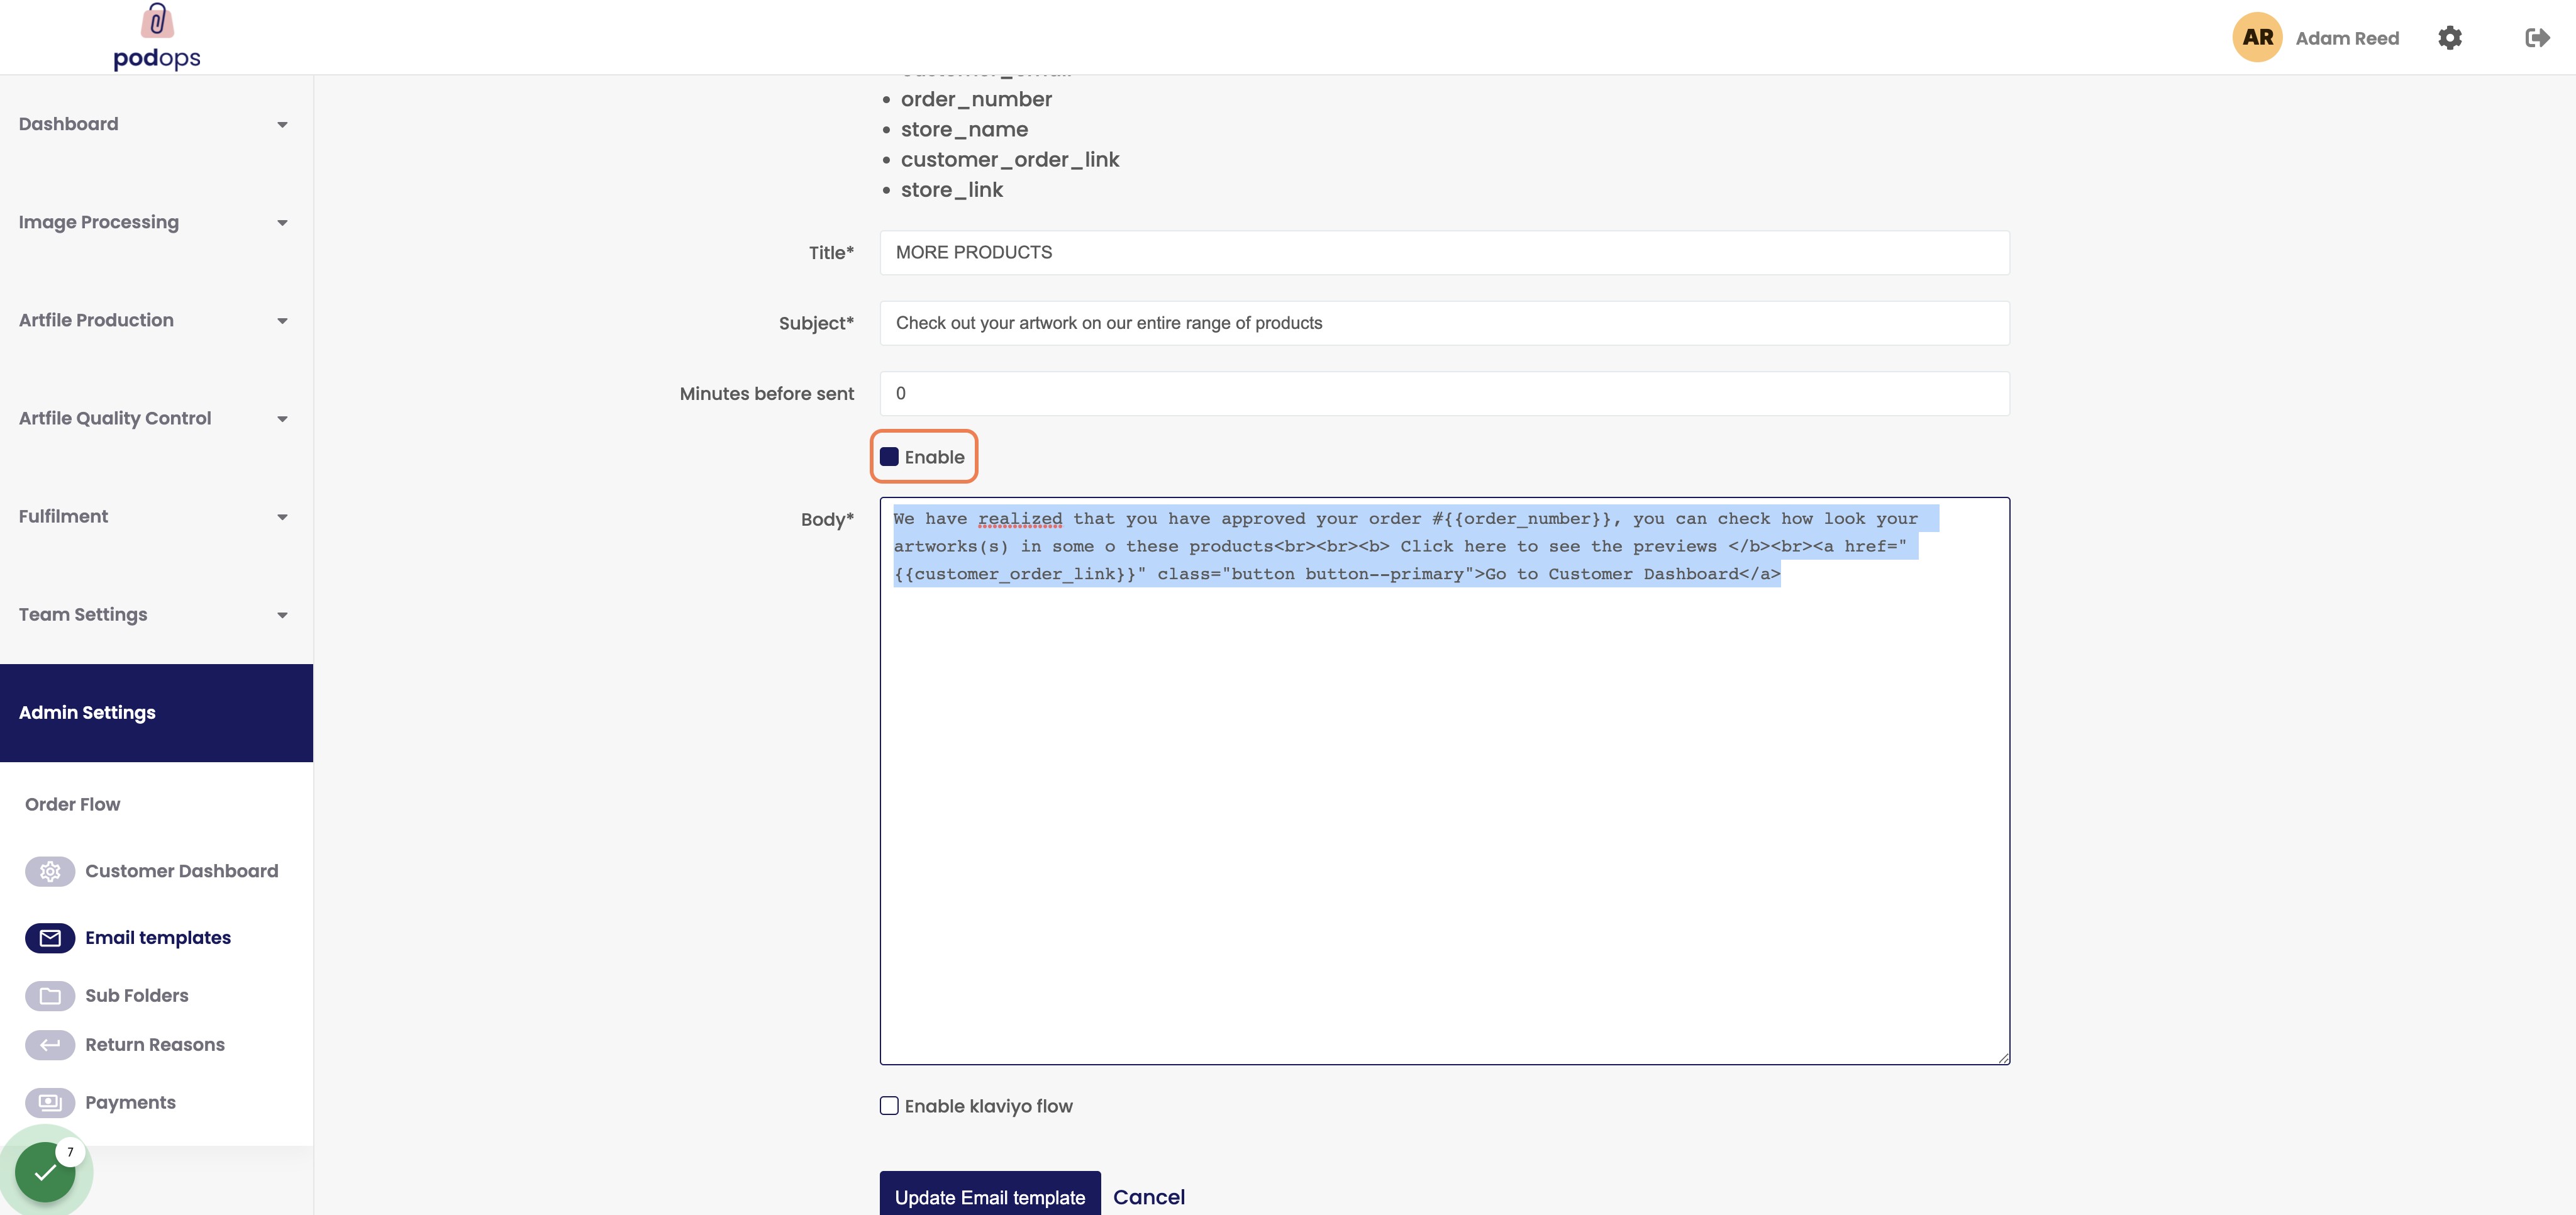Viewport: 2576px width, 1215px height.
Task: Open Sub Folders page
Action: tap(137, 996)
